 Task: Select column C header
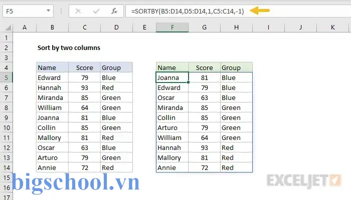tap(85, 27)
